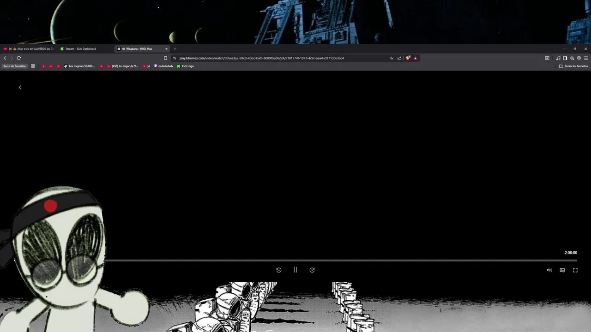Pause the Weapons video

[x=295, y=270]
